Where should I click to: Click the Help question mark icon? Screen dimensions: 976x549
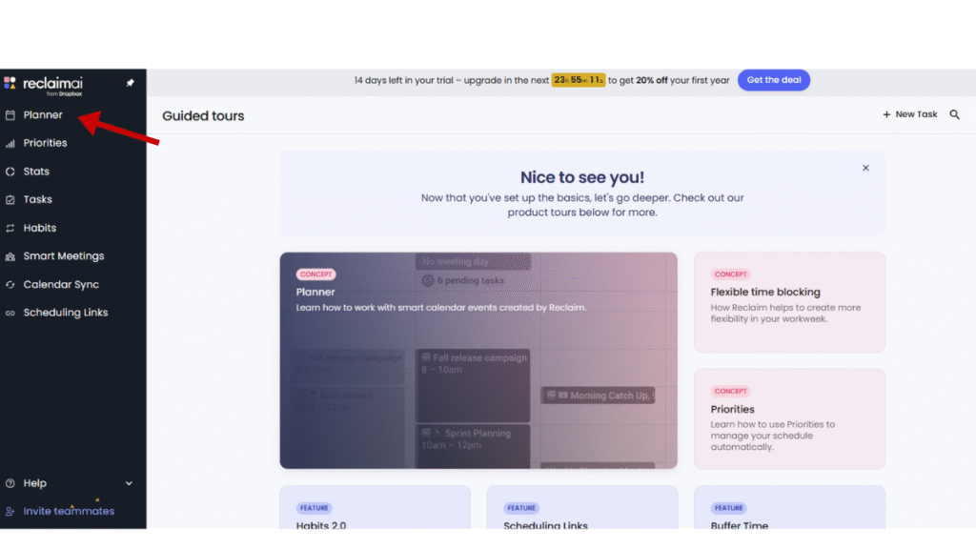click(10, 483)
